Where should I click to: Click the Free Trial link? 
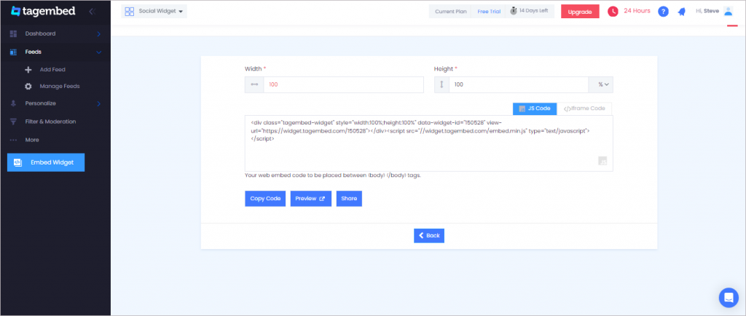click(489, 12)
